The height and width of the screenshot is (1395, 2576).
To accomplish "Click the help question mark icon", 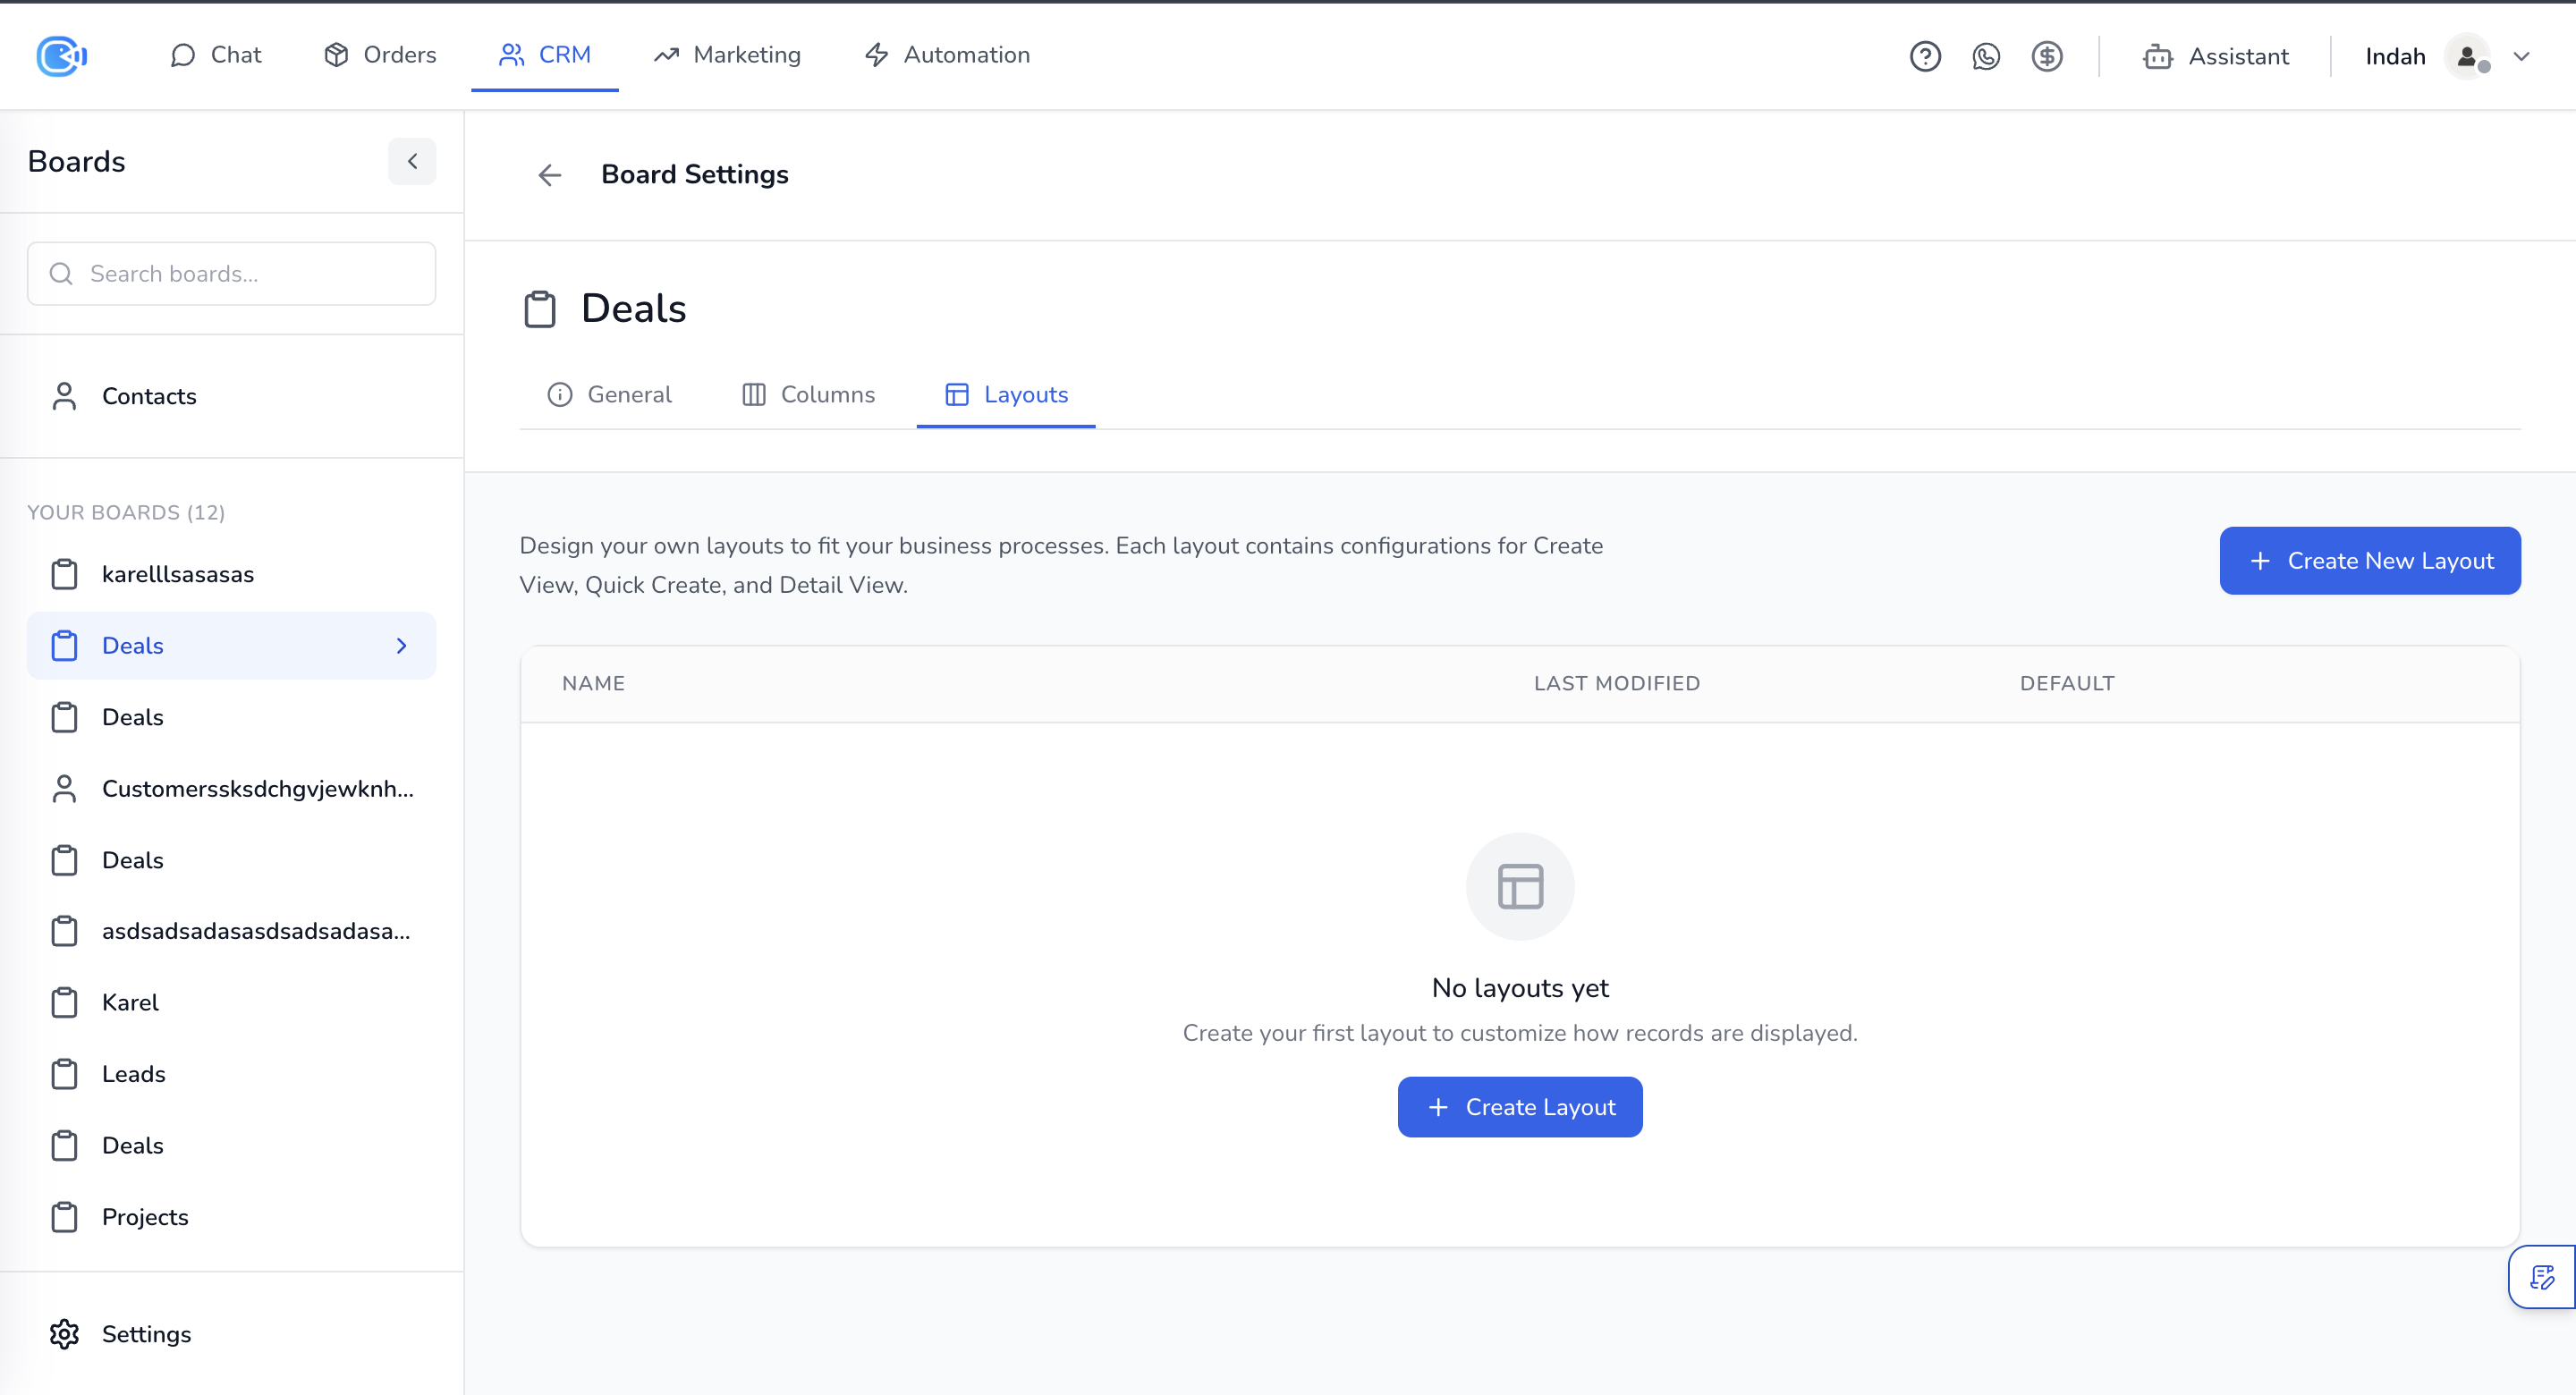I will [x=1924, y=56].
